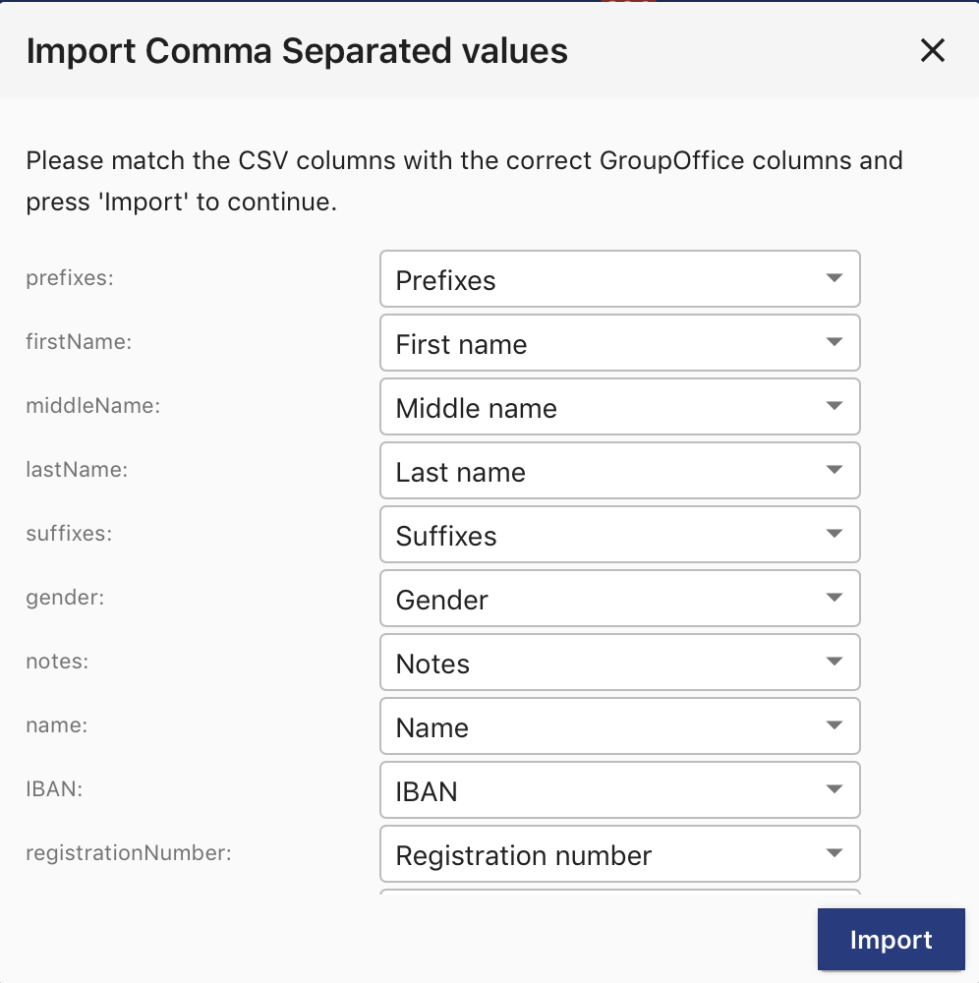Click the Name dropdown arrow icon
Viewport: 979px width, 983px height.
point(834,726)
